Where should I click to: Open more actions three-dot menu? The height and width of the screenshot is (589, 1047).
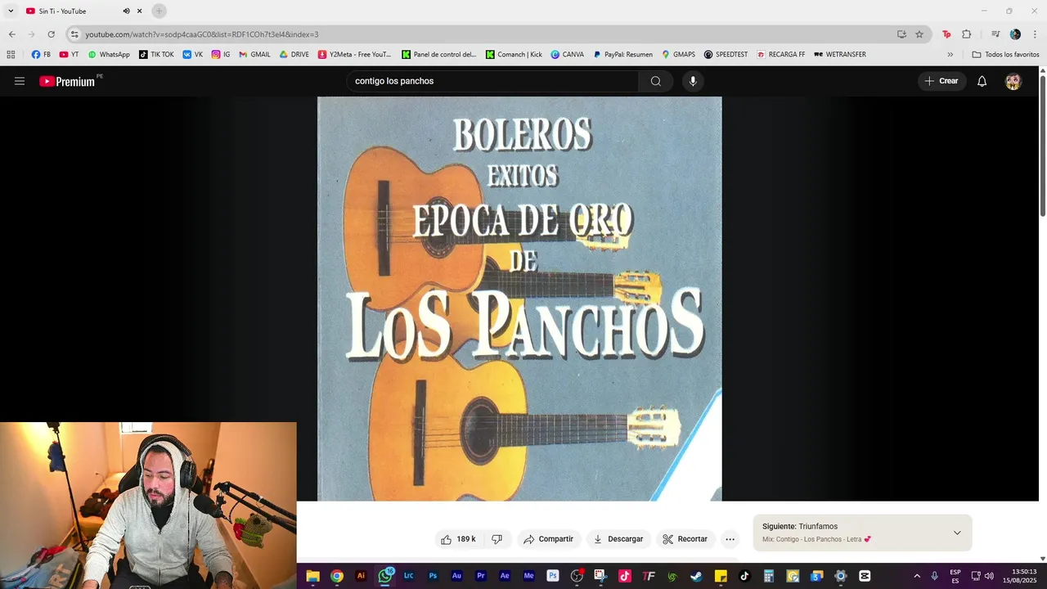(730, 539)
